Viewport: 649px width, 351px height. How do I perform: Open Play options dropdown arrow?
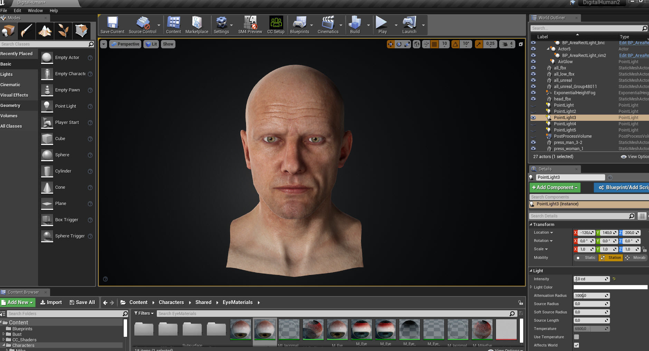396,25
